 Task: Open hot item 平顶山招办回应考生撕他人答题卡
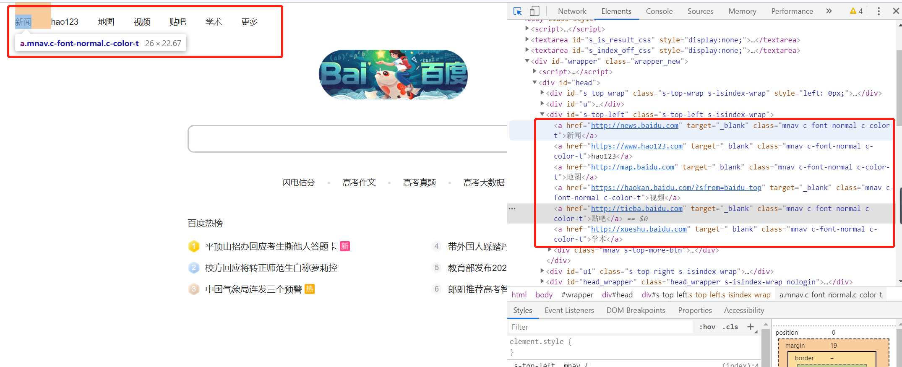271,246
